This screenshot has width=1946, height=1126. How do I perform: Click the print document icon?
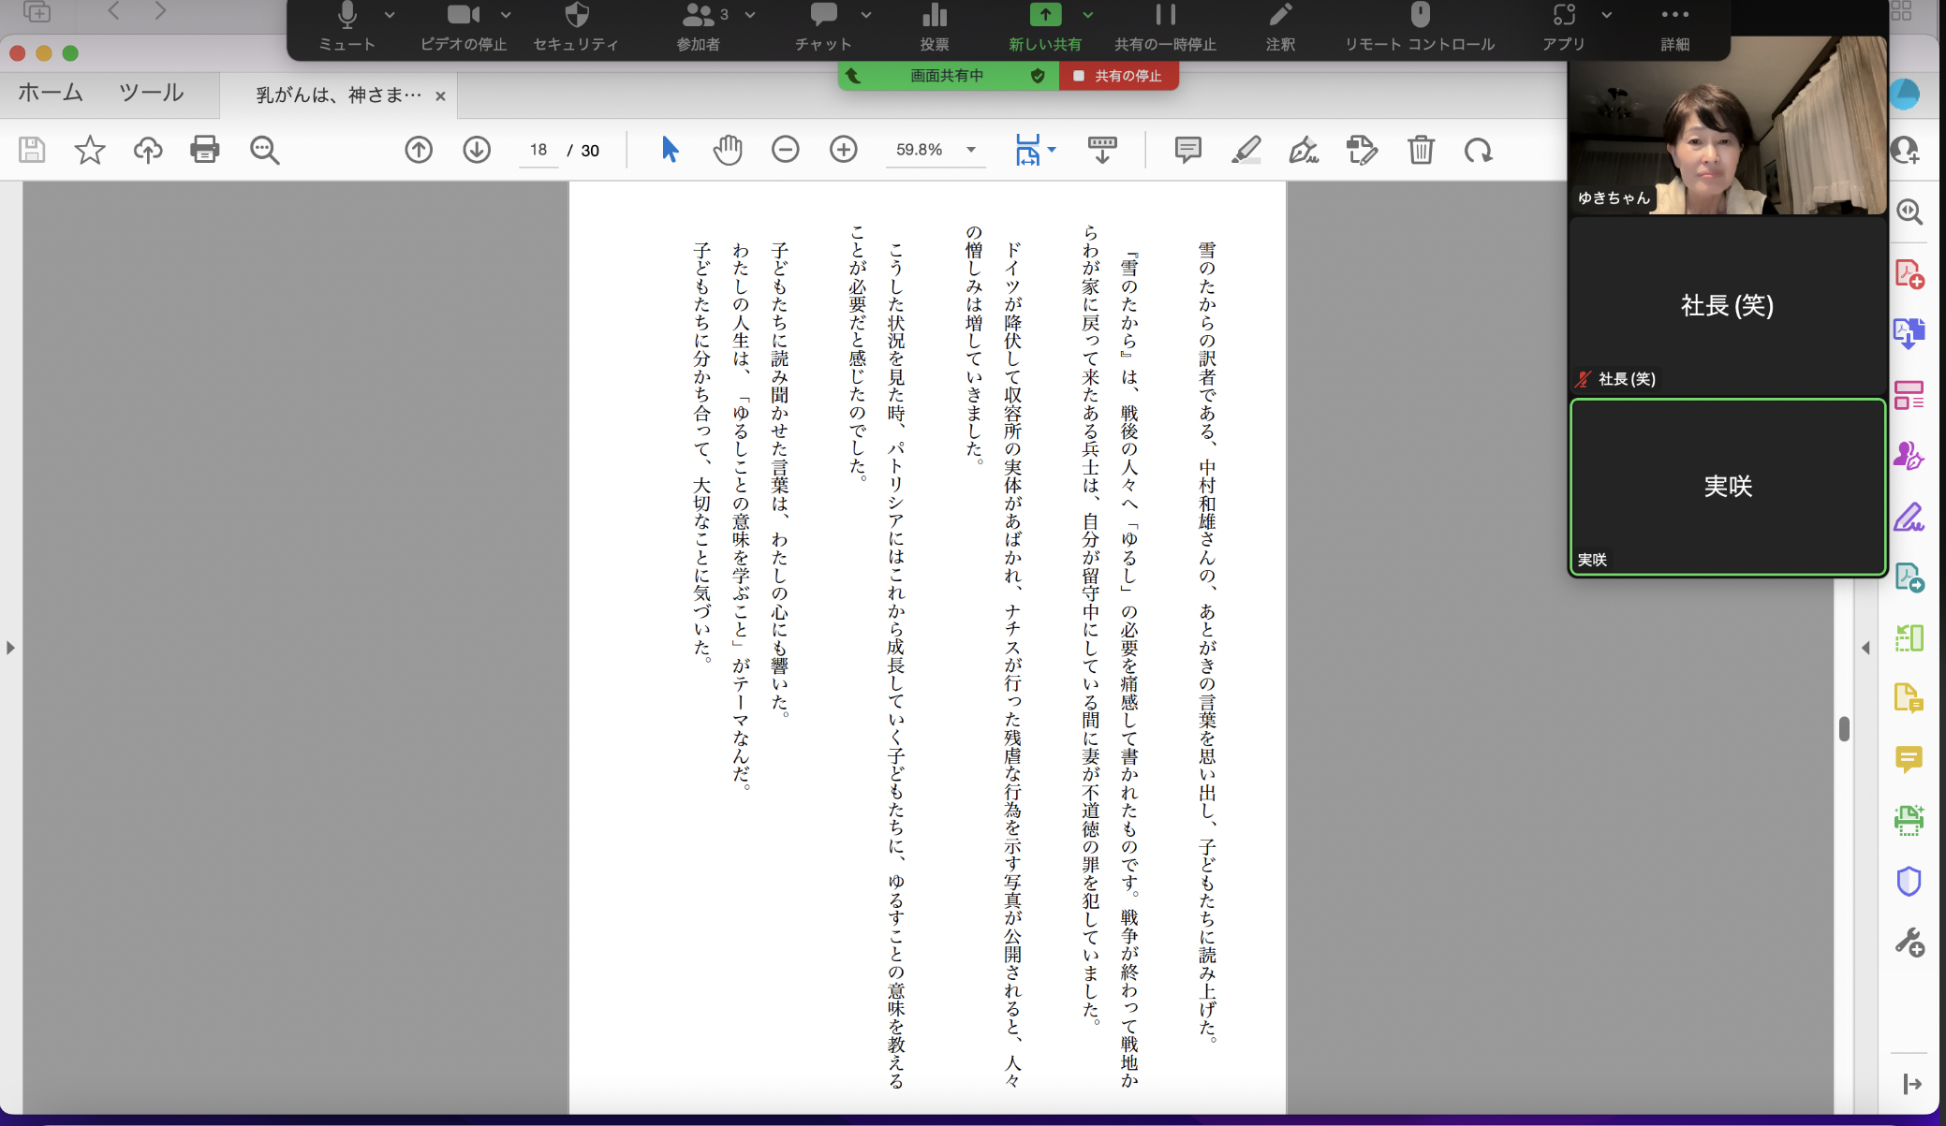(204, 150)
